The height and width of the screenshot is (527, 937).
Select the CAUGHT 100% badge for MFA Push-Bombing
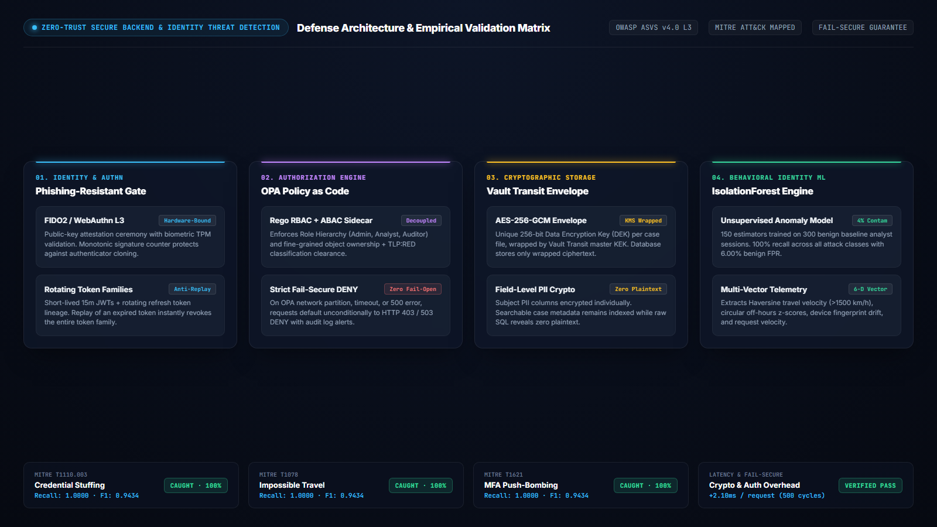(645, 485)
